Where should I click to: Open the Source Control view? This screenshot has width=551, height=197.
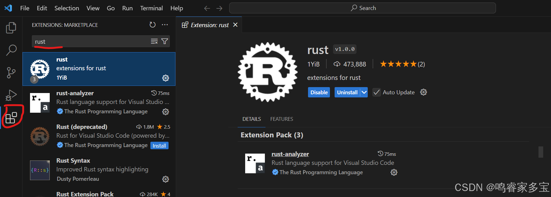(x=11, y=72)
